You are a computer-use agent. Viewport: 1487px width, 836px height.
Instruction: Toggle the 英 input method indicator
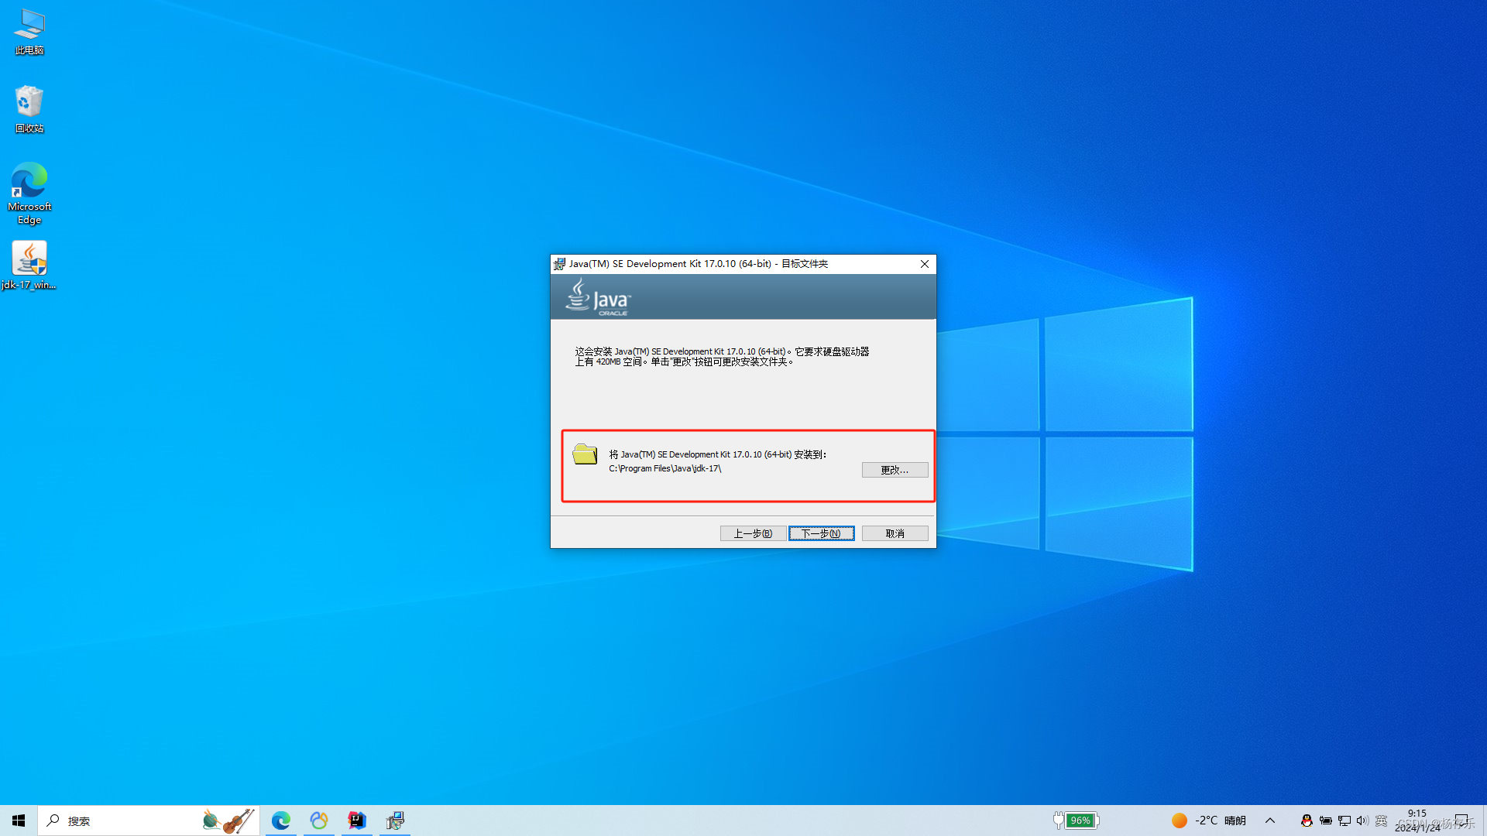pyautogui.click(x=1381, y=821)
